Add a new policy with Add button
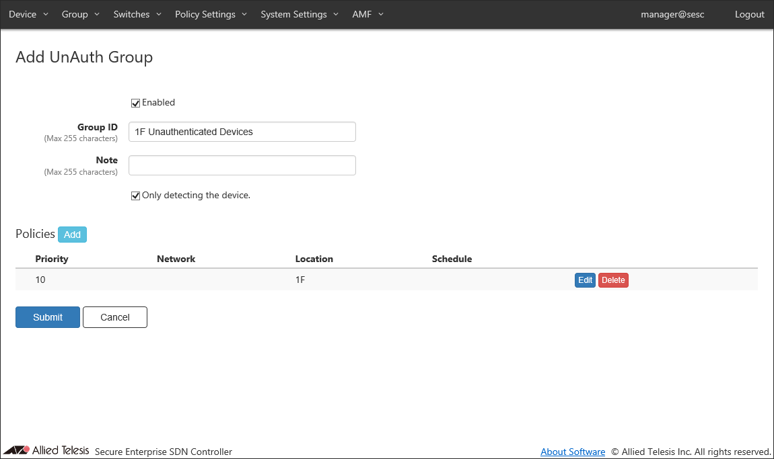 click(x=72, y=235)
